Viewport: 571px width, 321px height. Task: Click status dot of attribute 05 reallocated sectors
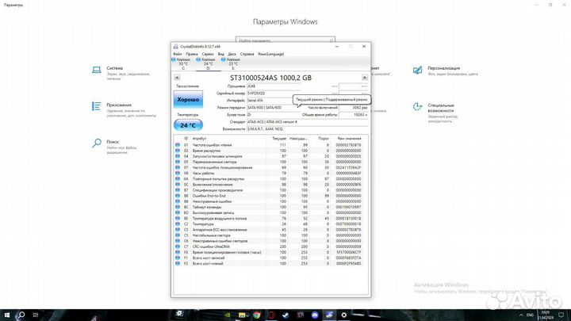pos(178,162)
